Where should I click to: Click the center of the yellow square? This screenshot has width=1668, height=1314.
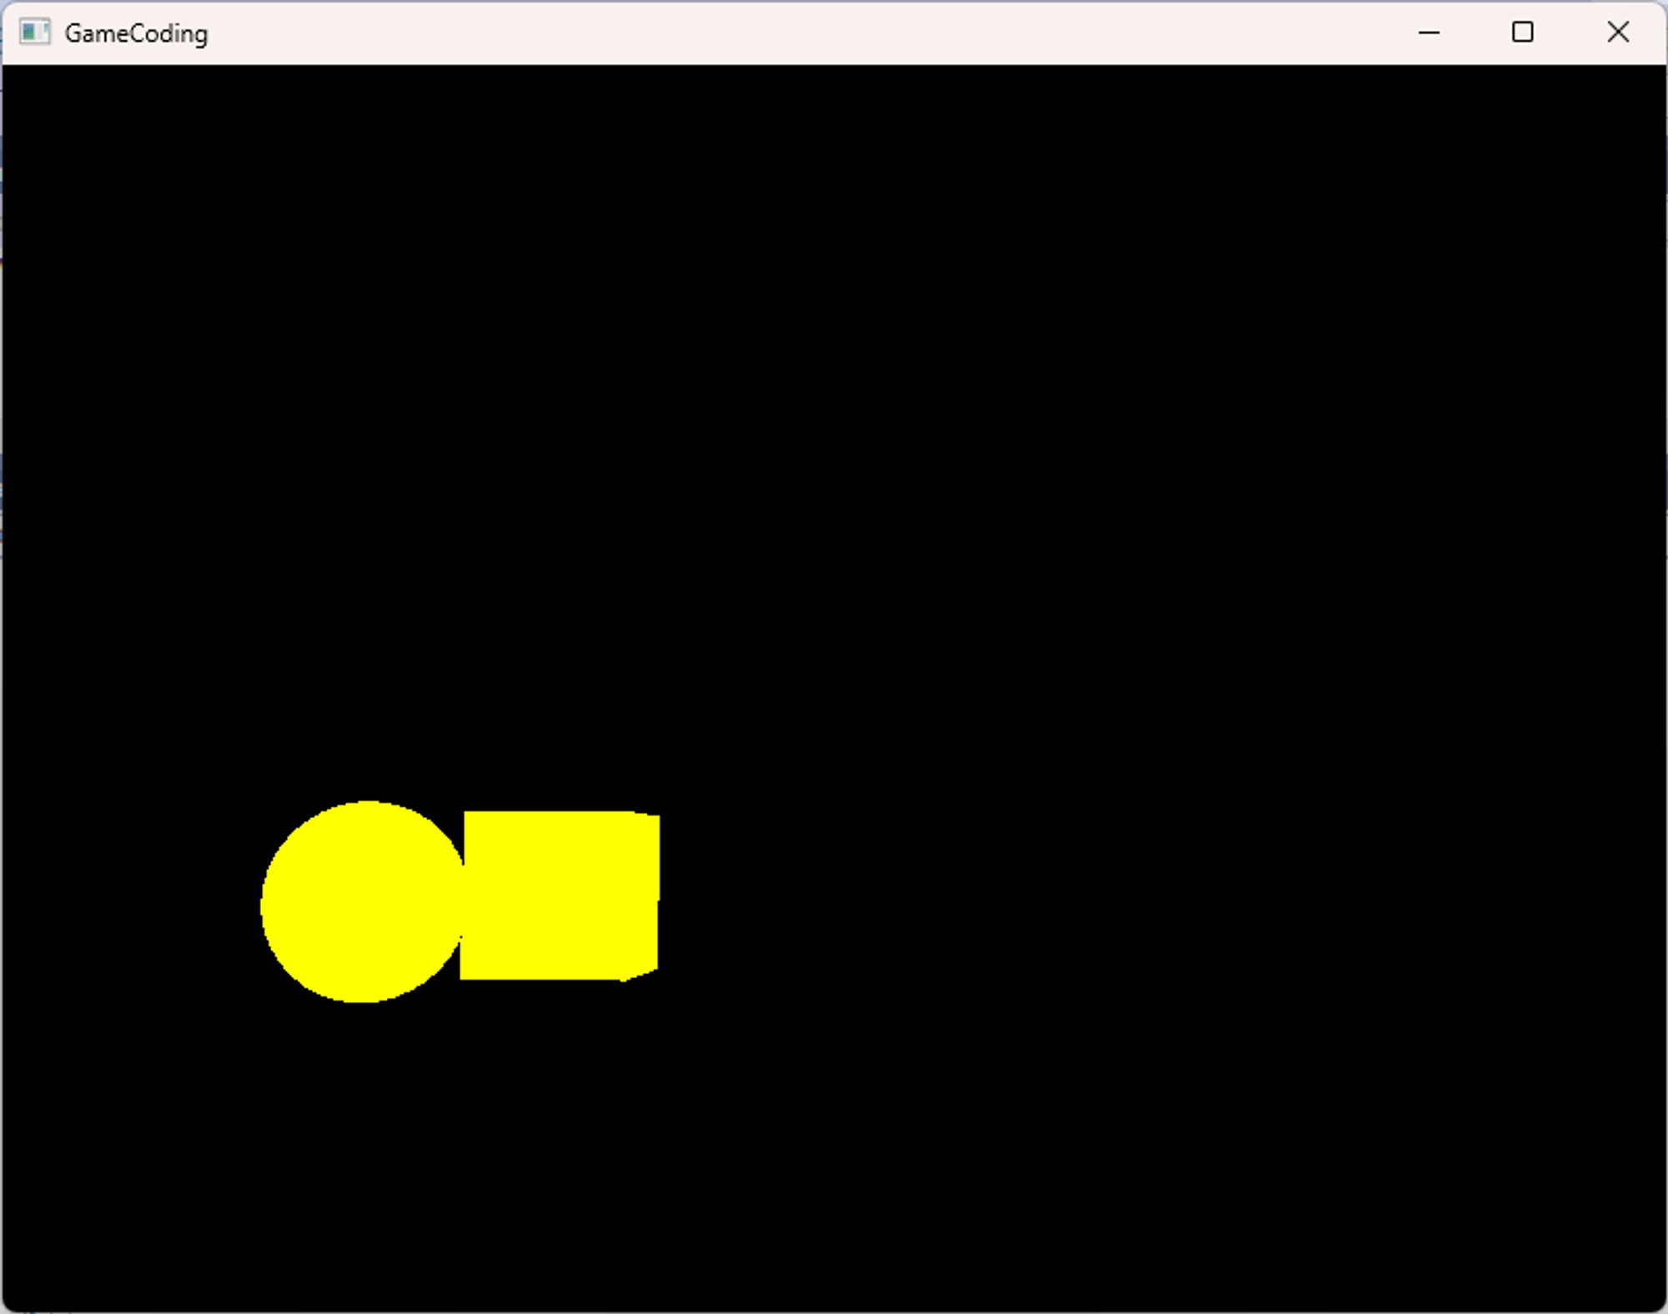tap(560, 895)
